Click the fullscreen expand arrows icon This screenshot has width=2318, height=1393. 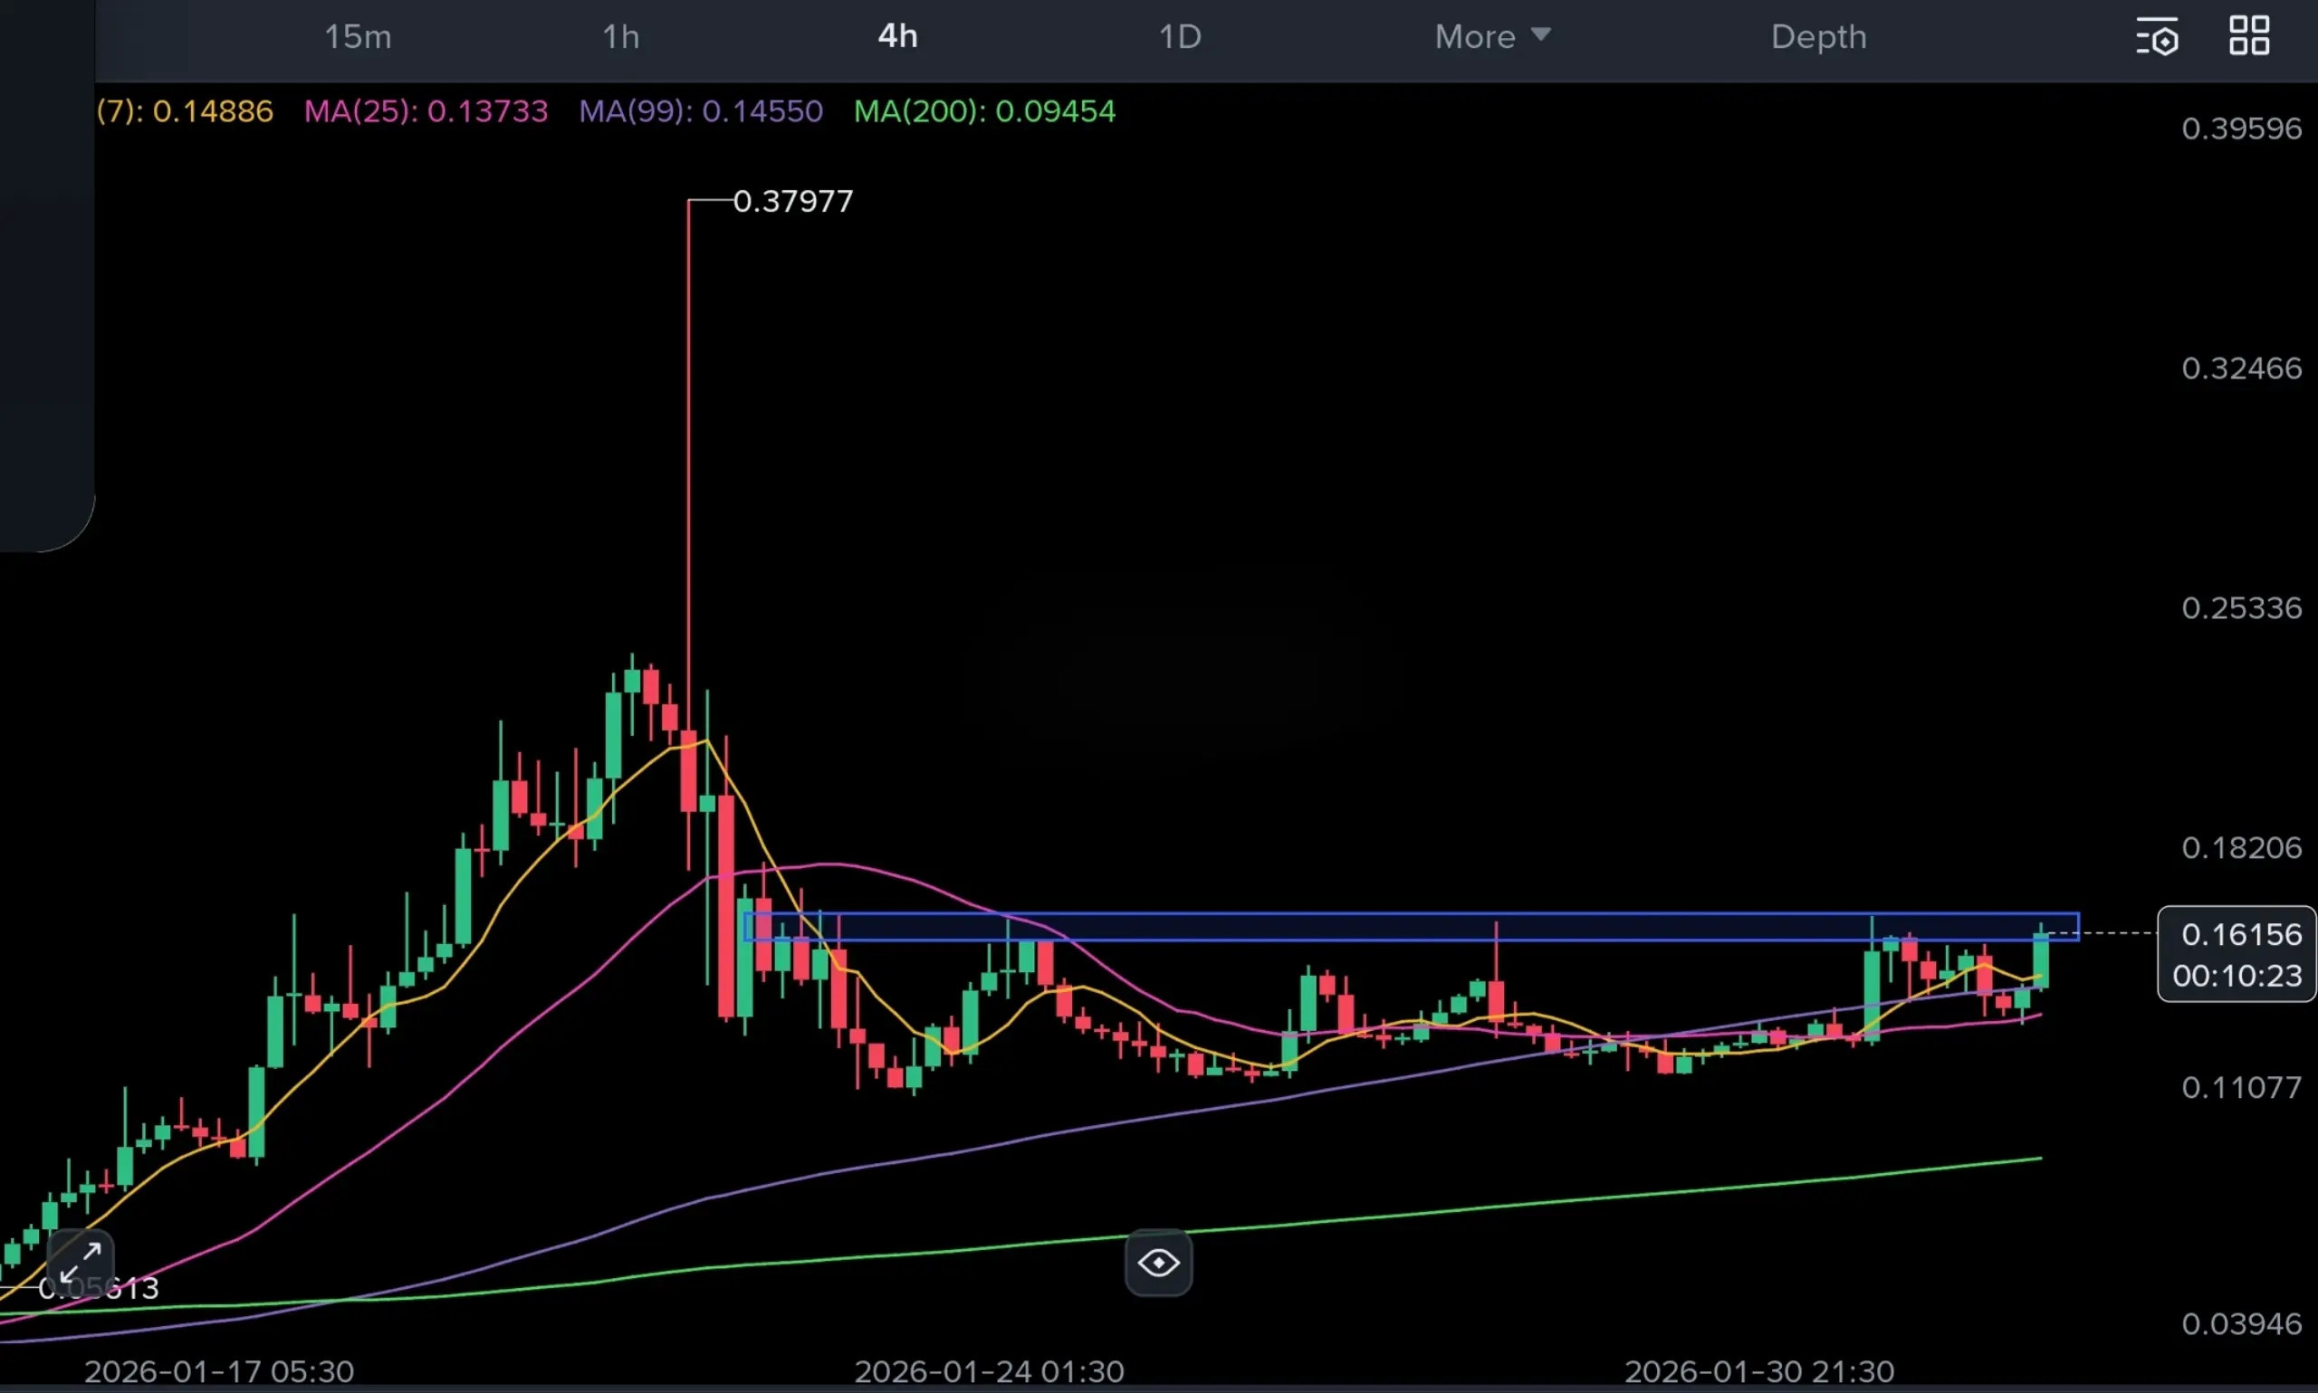pos(81,1263)
